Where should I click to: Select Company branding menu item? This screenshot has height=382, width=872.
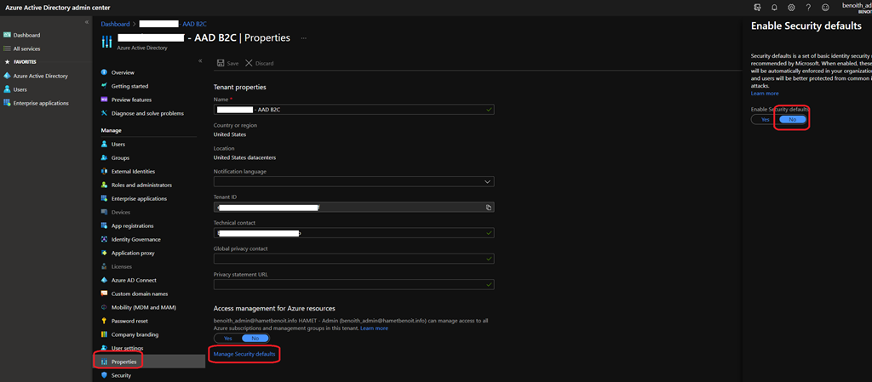coord(135,334)
